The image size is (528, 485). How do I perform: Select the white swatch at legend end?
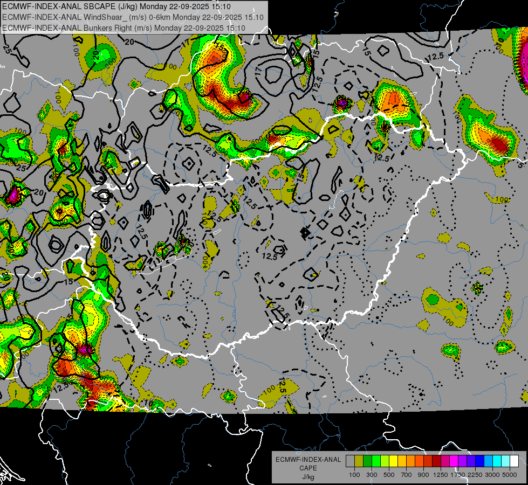pos(514,461)
